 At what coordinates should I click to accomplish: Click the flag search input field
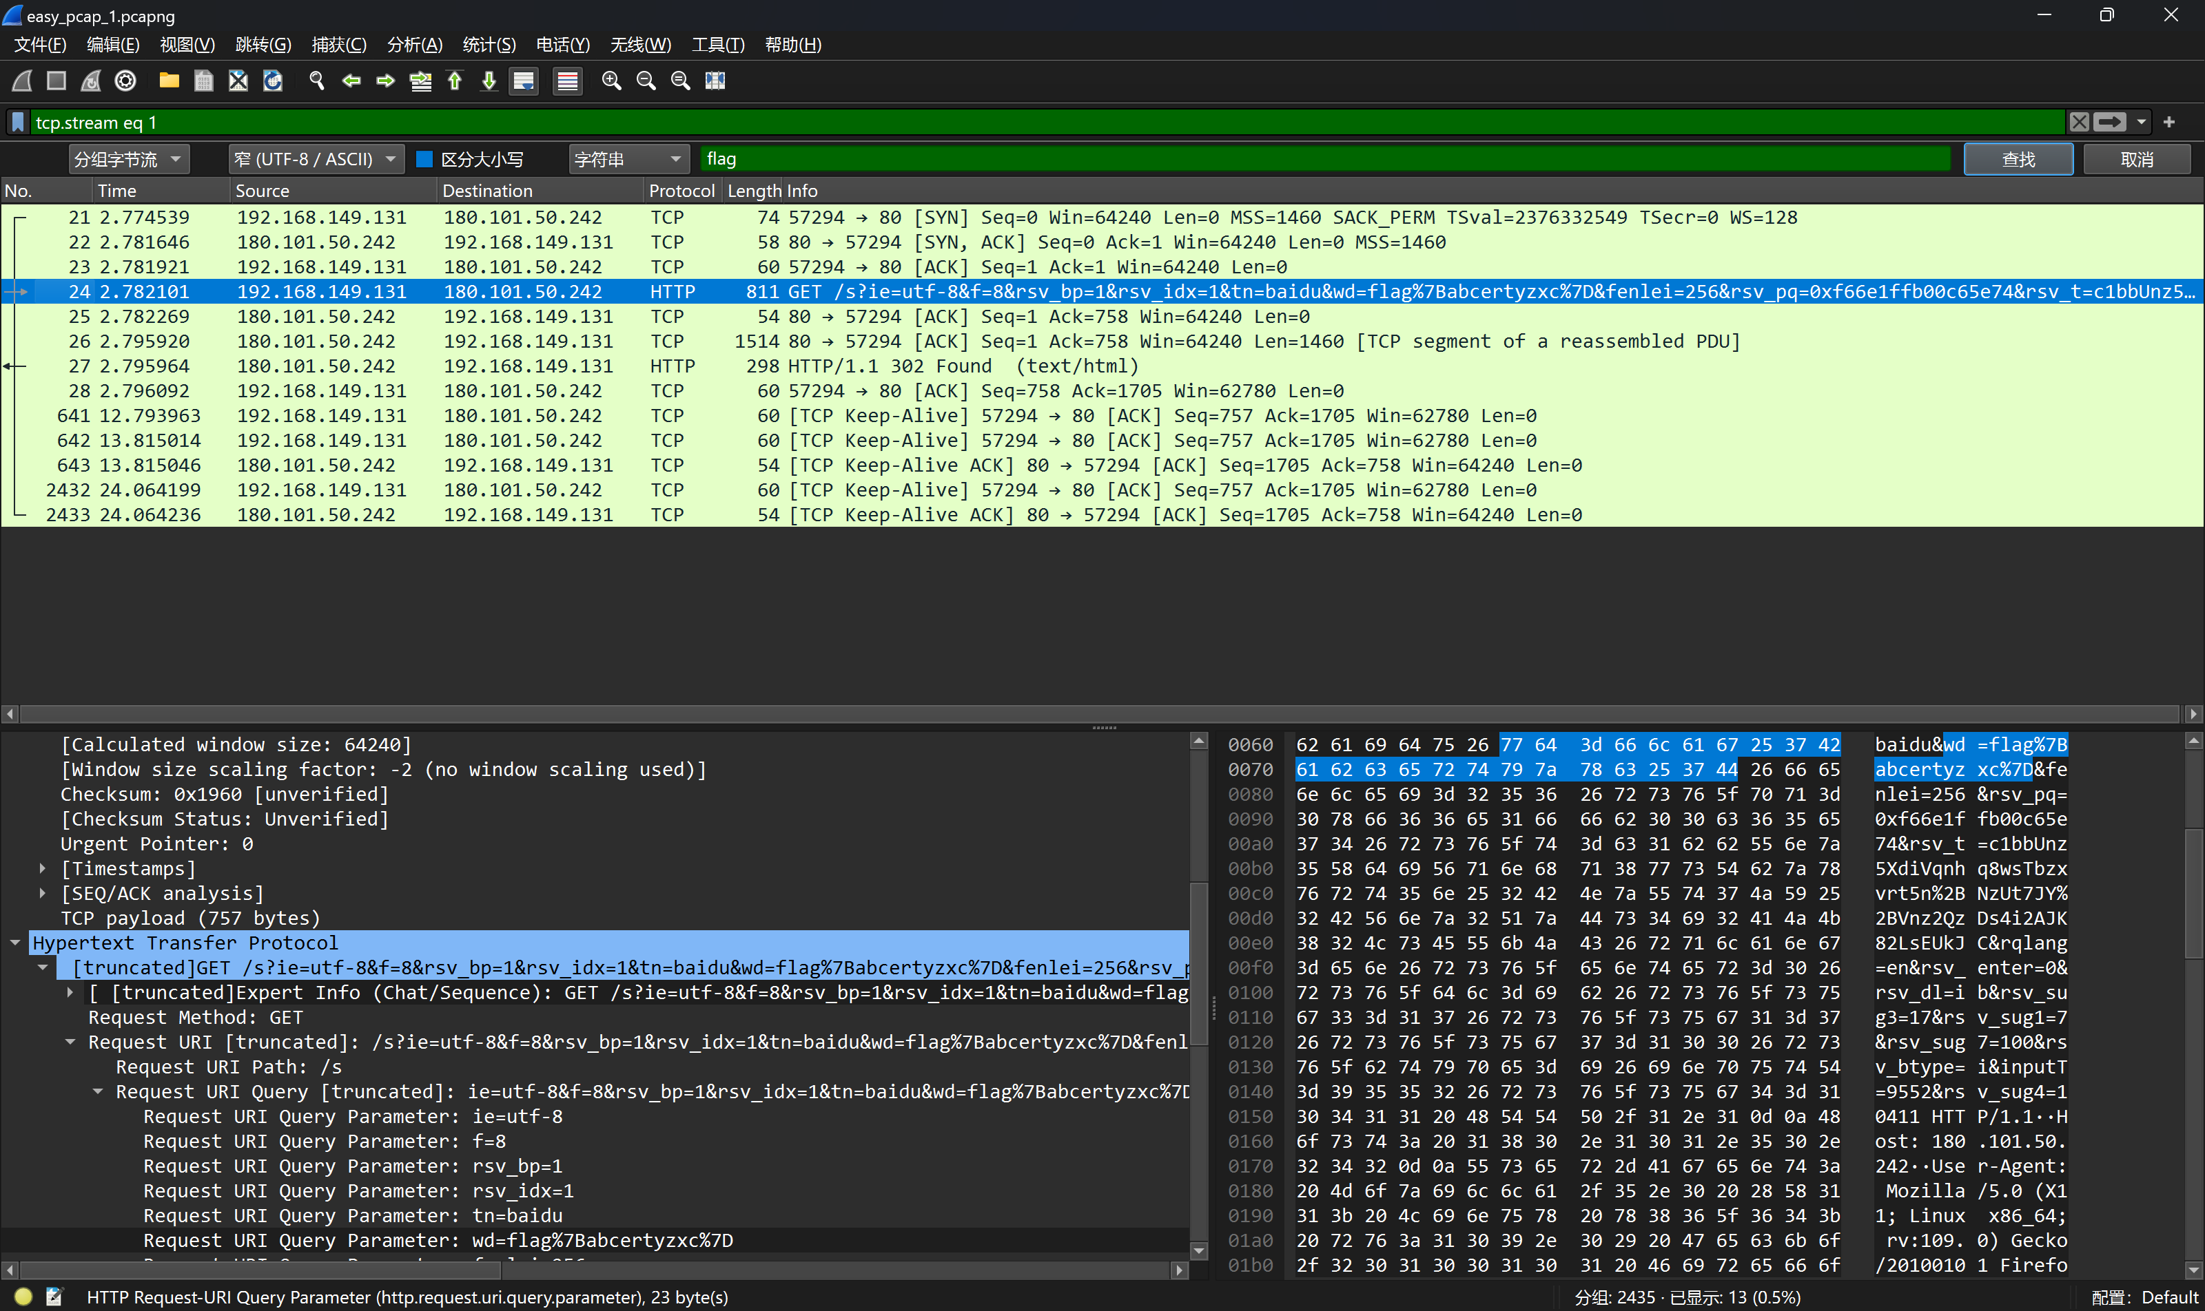click(1325, 159)
